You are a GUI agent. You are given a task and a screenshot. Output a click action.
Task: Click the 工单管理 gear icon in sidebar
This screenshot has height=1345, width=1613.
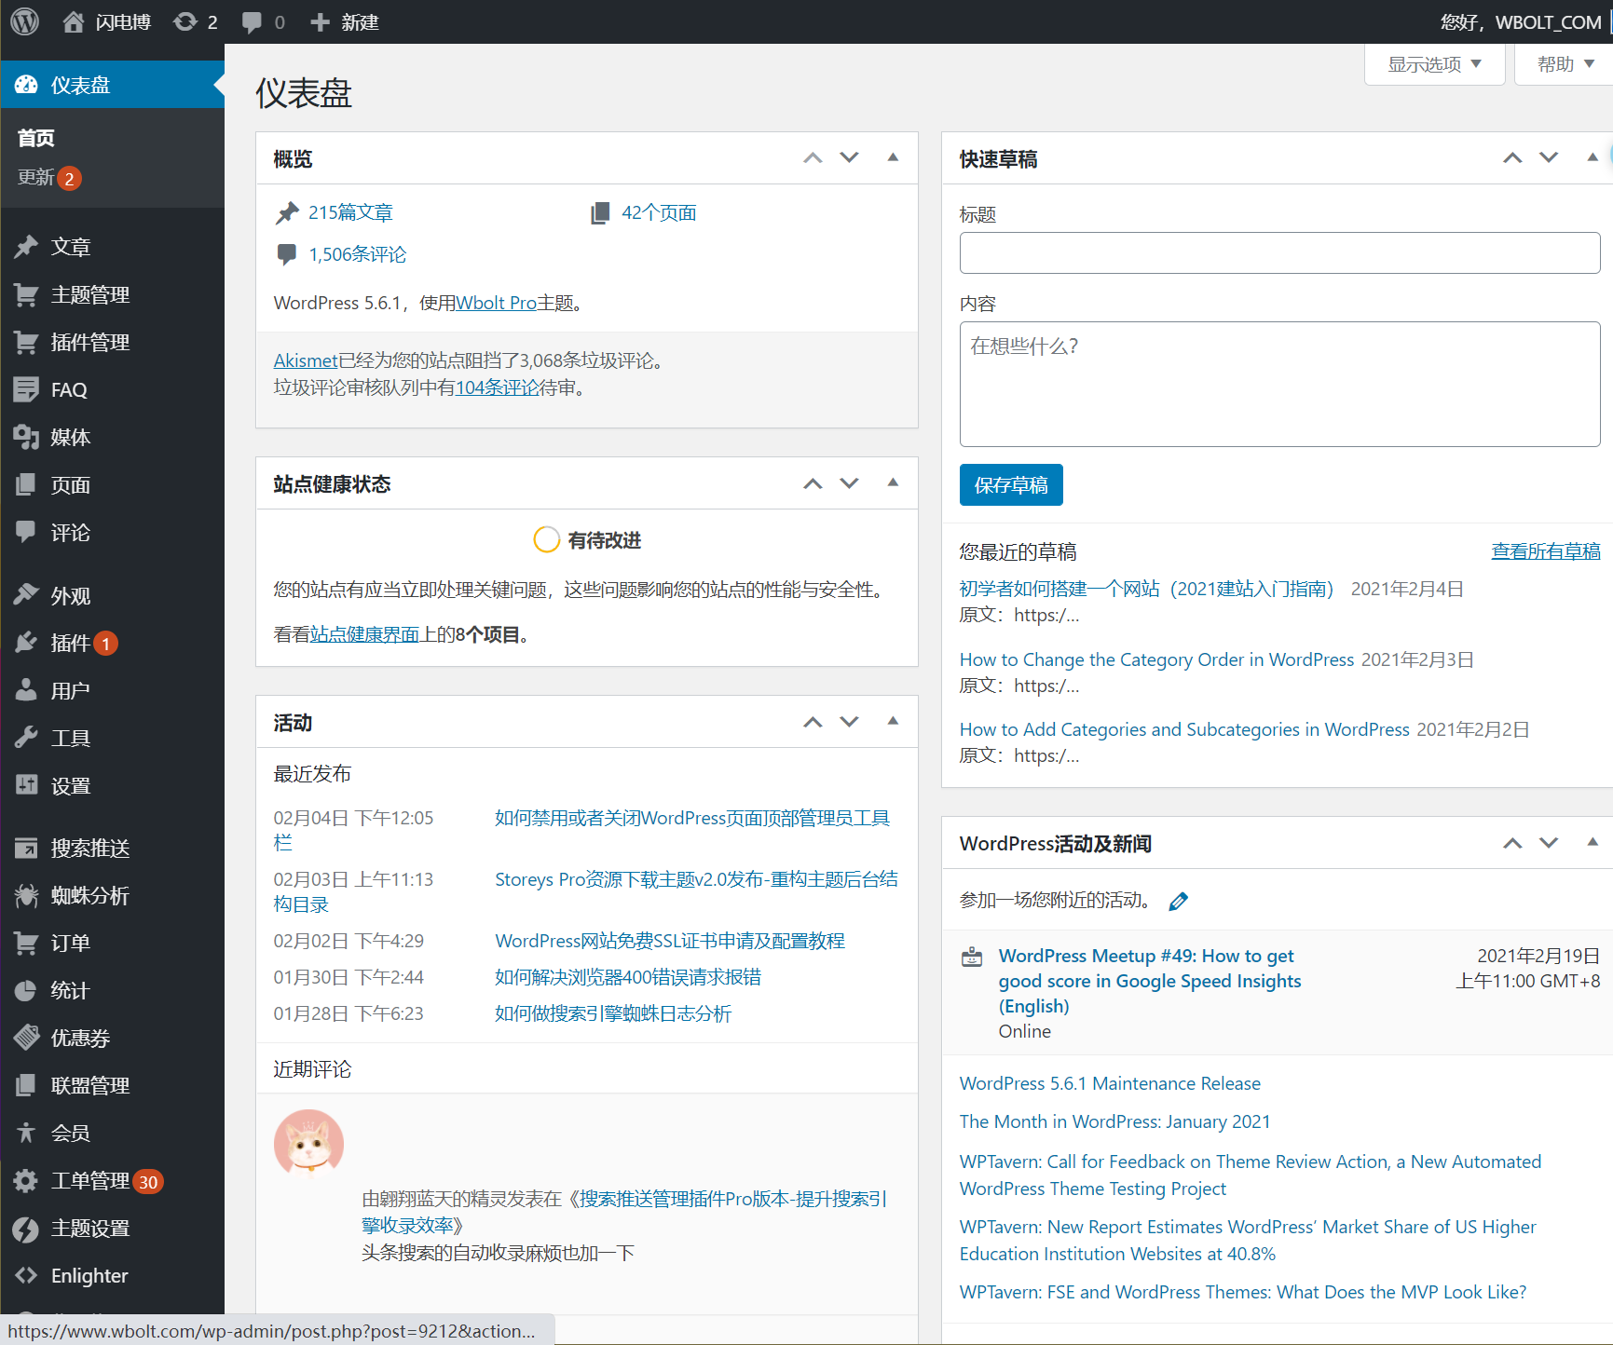pyautogui.click(x=26, y=1180)
